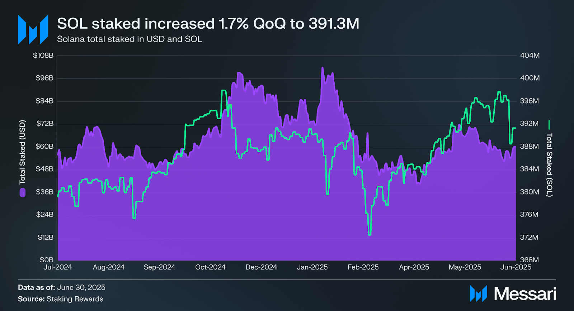Click the Messari wordmark text in footer
The width and height of the screenshot is (574, 311).
(525, 294)
